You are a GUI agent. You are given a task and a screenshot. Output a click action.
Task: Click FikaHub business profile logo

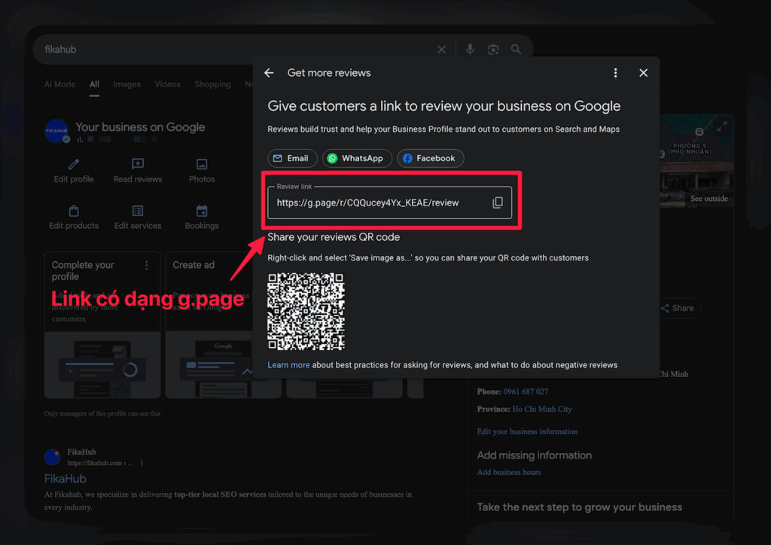click(56, 131)
